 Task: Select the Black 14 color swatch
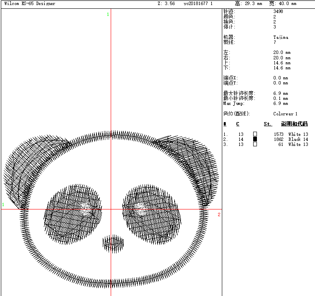[255, 139]
